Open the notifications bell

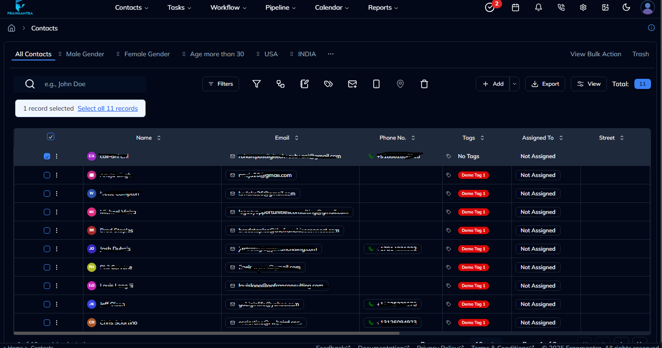[538, 7]
